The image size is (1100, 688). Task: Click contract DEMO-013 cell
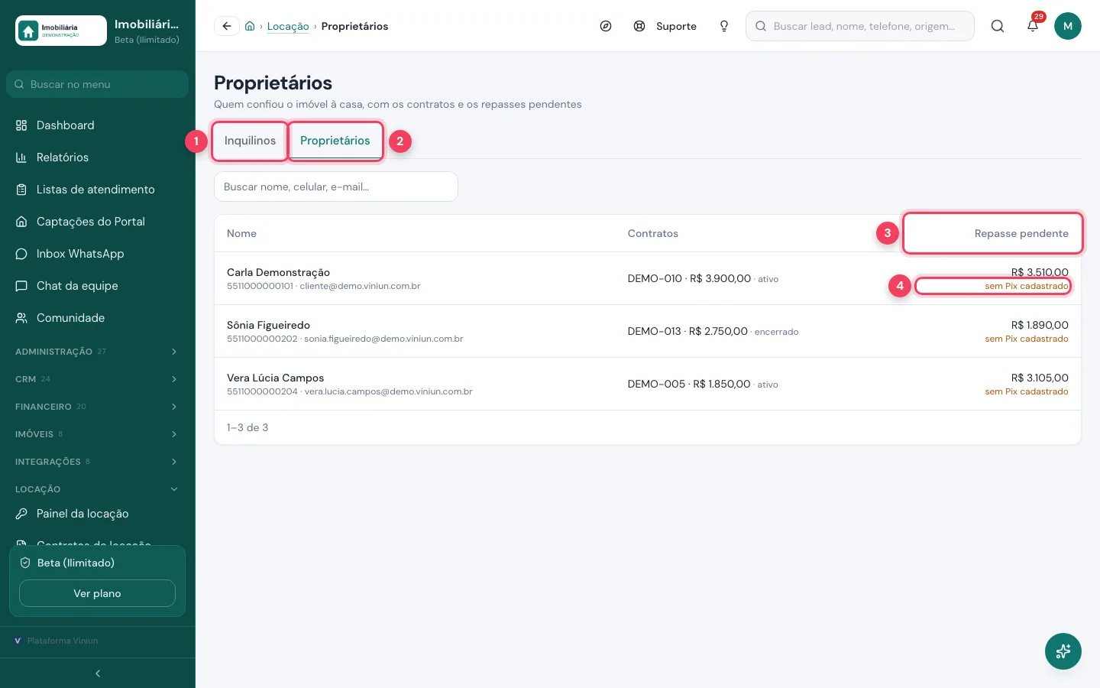tap(713, 332)
